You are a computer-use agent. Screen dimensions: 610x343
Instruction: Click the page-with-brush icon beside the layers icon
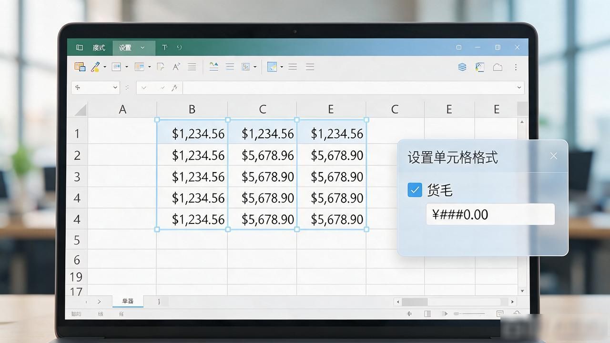[x=480, y=67]
